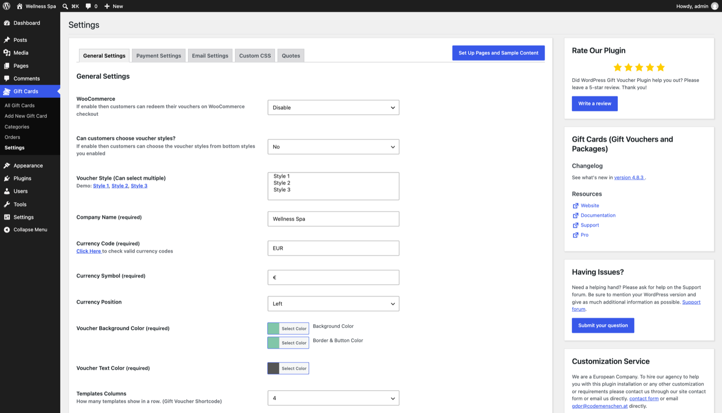Open the Wellness Spa home icon
The width and height of the screenshot is (722, 413).
coord(19,6)
